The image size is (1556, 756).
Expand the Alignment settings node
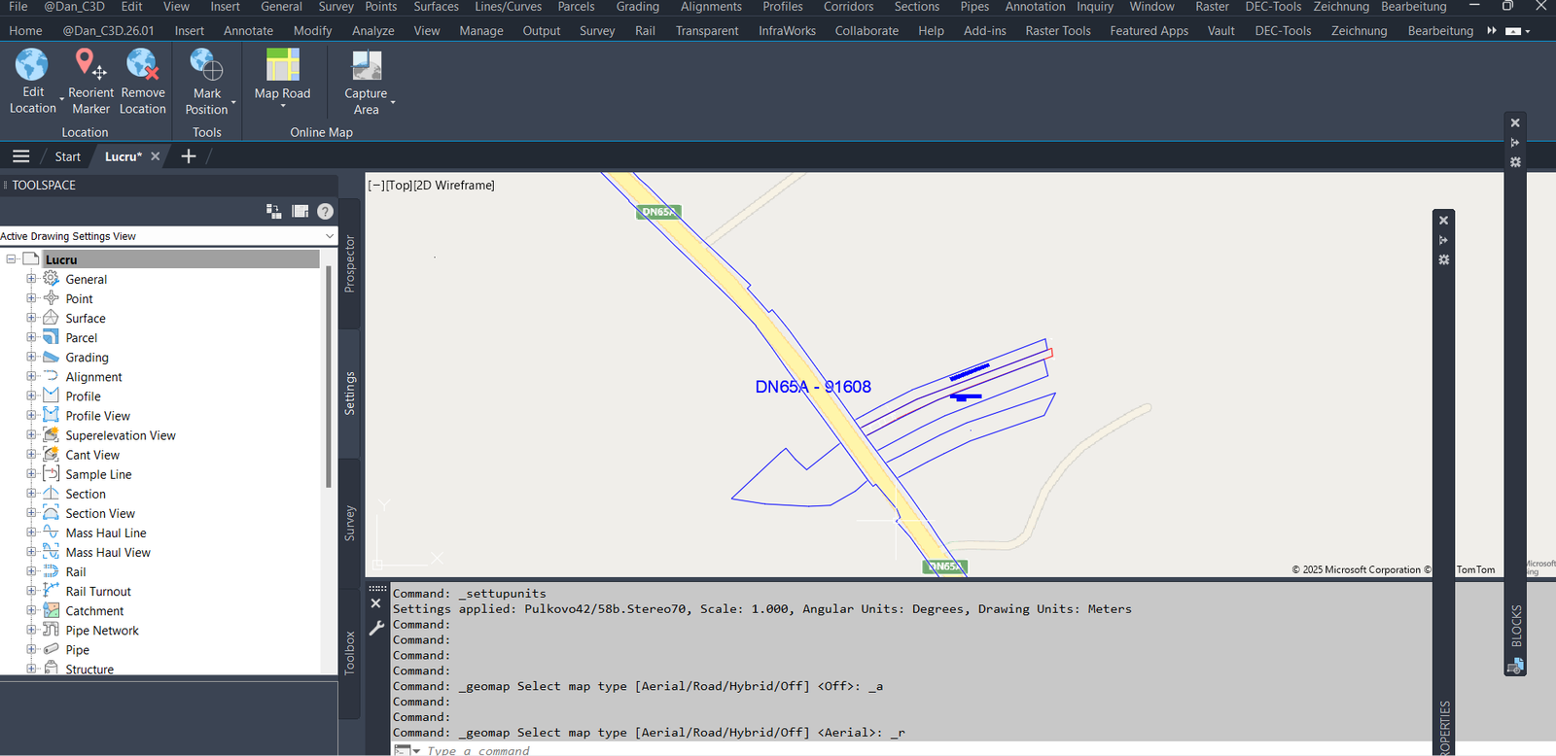tap(31, 376)
